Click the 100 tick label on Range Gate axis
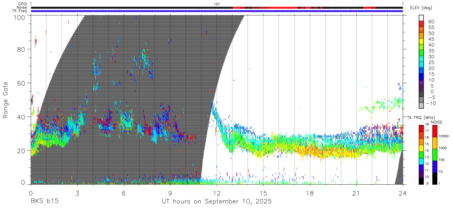The width and height of the screenshot is (453, 209). 20,17
